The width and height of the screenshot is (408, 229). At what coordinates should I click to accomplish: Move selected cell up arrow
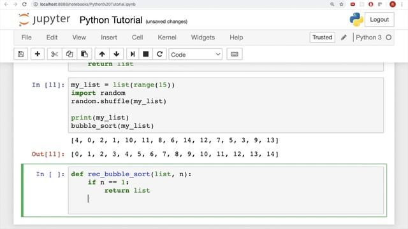[x=102, y=54]
